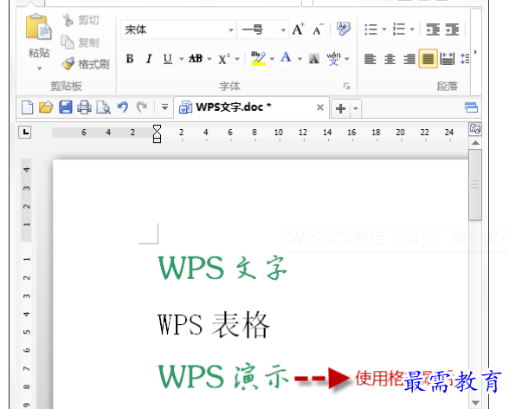Click the ruler tab stop selector L
The image size is (509, 409).
[25, 133]
